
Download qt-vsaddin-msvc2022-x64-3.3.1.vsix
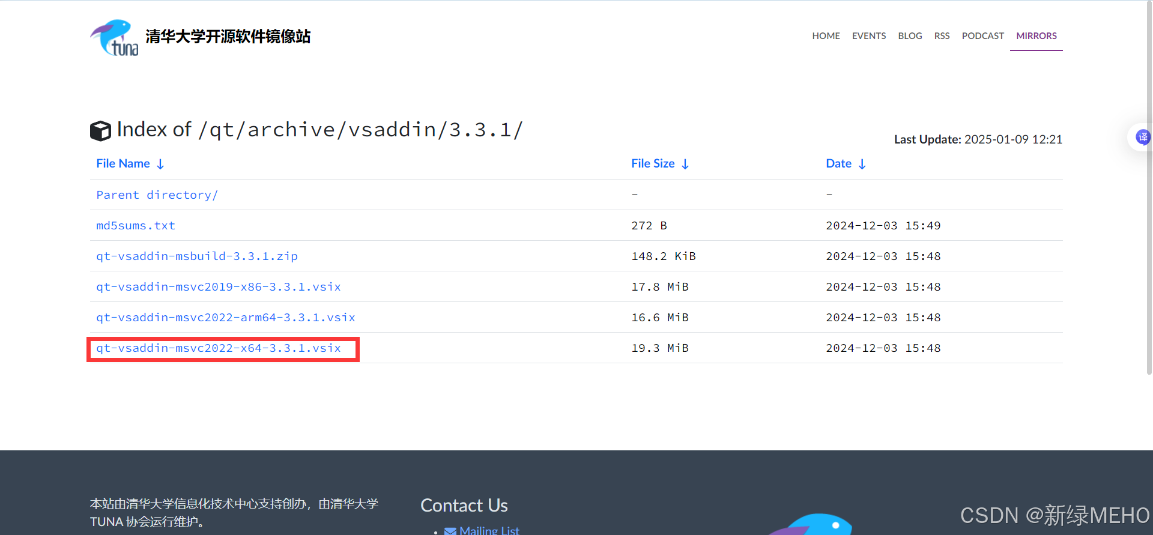219,348
